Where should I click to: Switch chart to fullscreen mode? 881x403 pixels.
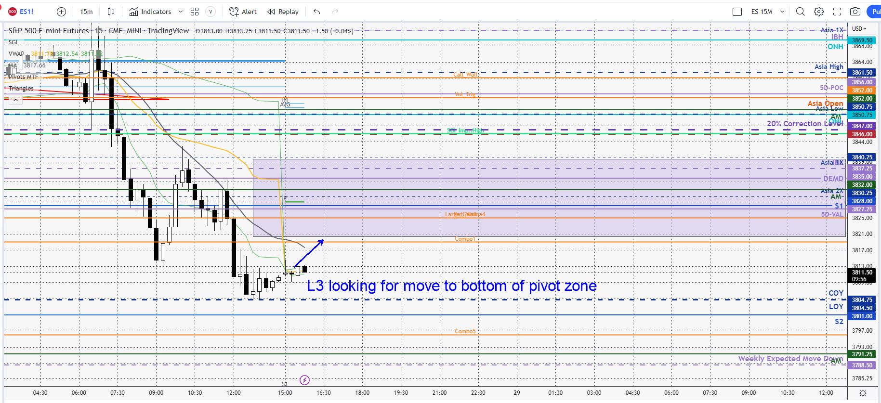click(837, 12)
